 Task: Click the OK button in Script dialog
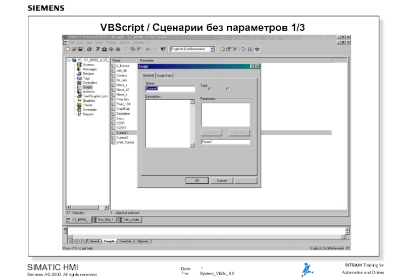[x=197, y=181]
